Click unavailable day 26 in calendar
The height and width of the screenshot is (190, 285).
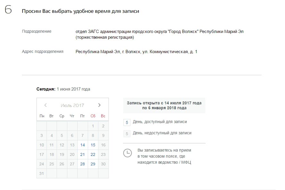click(x=62, y=164)
